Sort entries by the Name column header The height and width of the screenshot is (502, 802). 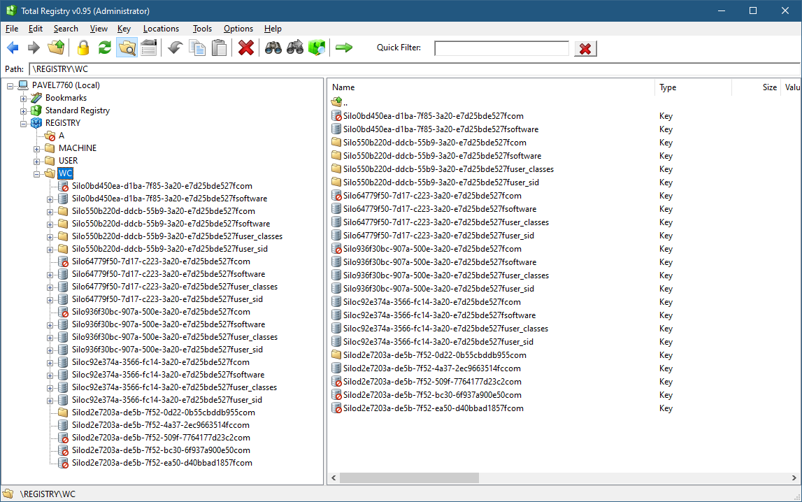(343, 87)
